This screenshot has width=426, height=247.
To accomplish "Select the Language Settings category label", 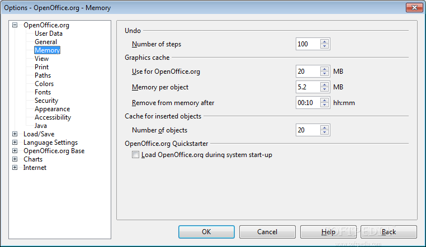I will pyautogui.click(x=50, y=142).
